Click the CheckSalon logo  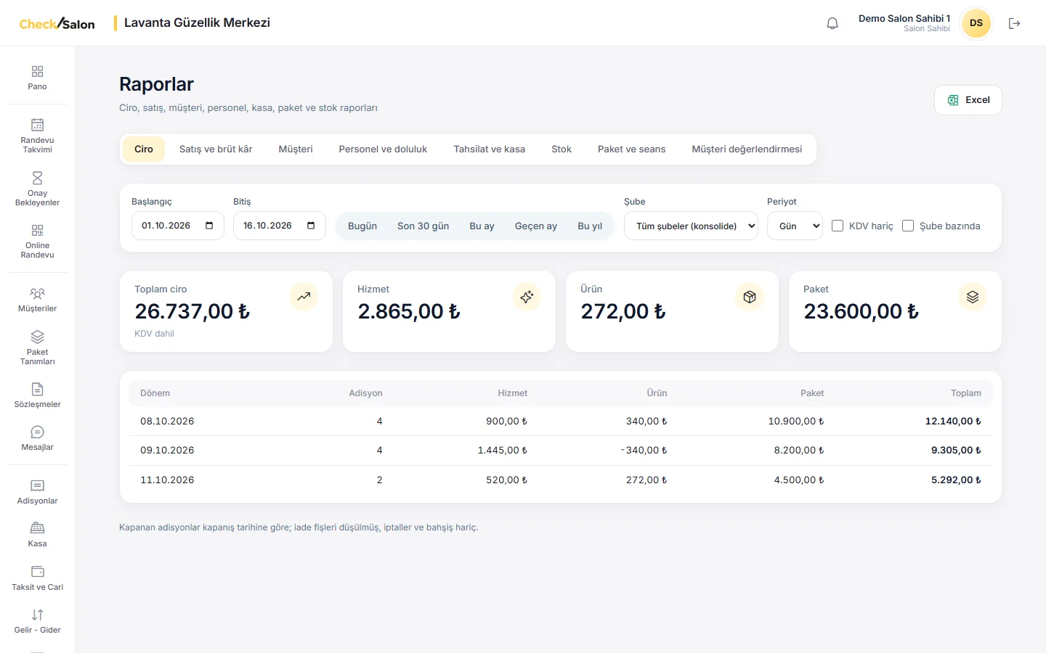(x=57, y=23)
